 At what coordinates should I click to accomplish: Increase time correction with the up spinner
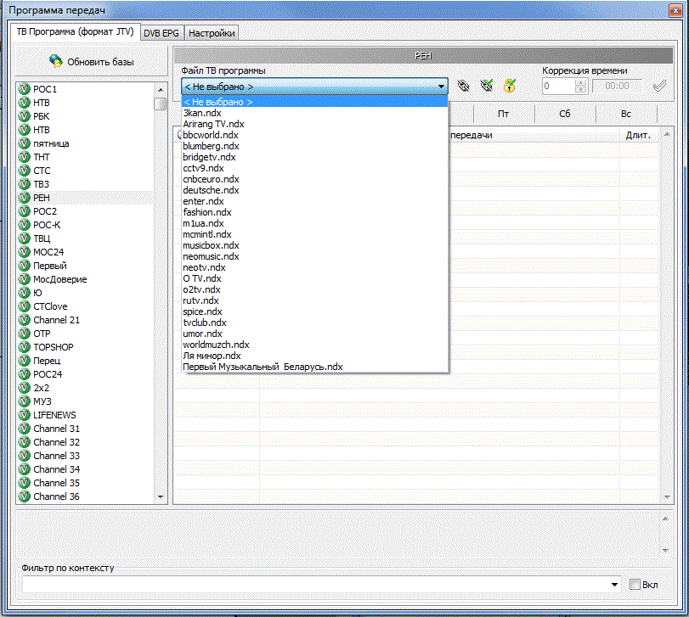581,82
